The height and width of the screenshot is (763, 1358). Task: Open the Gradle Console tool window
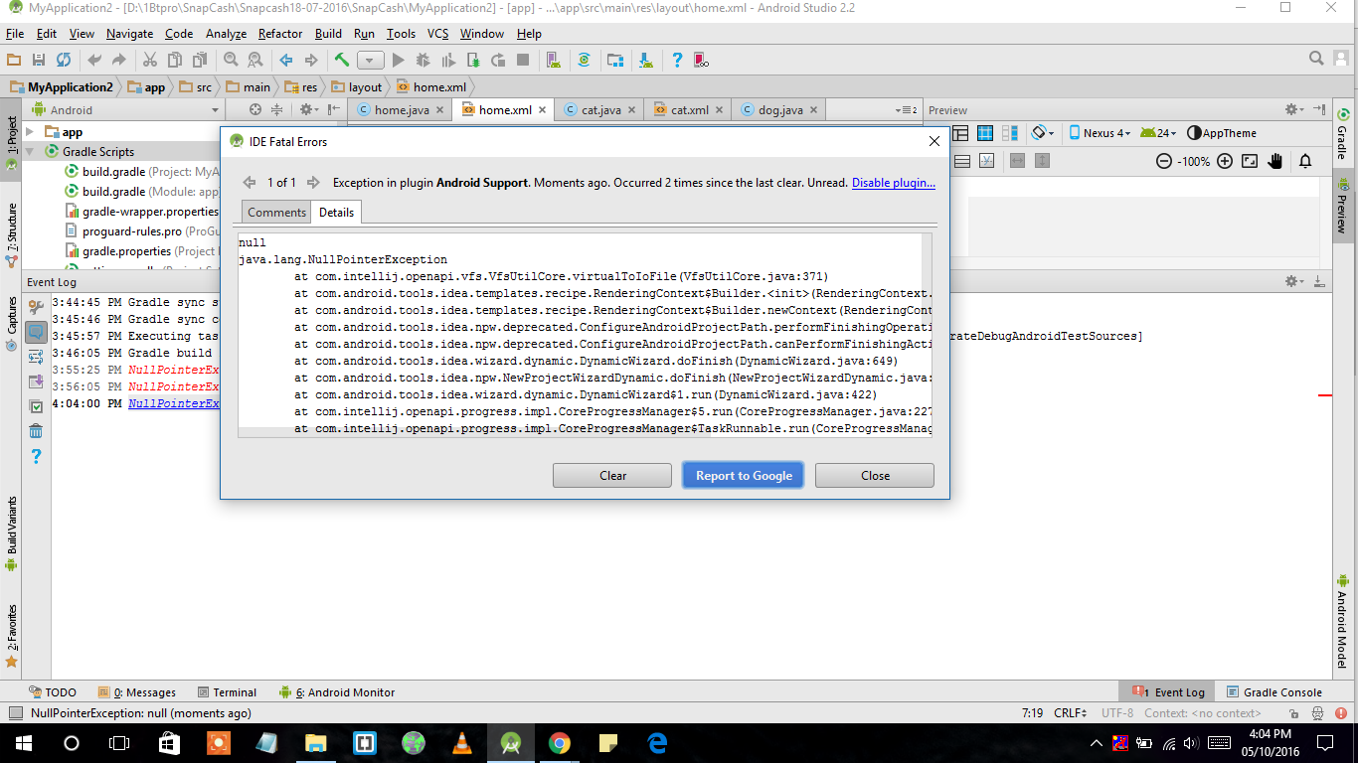pyautogui.click(x=1274, y=692)
